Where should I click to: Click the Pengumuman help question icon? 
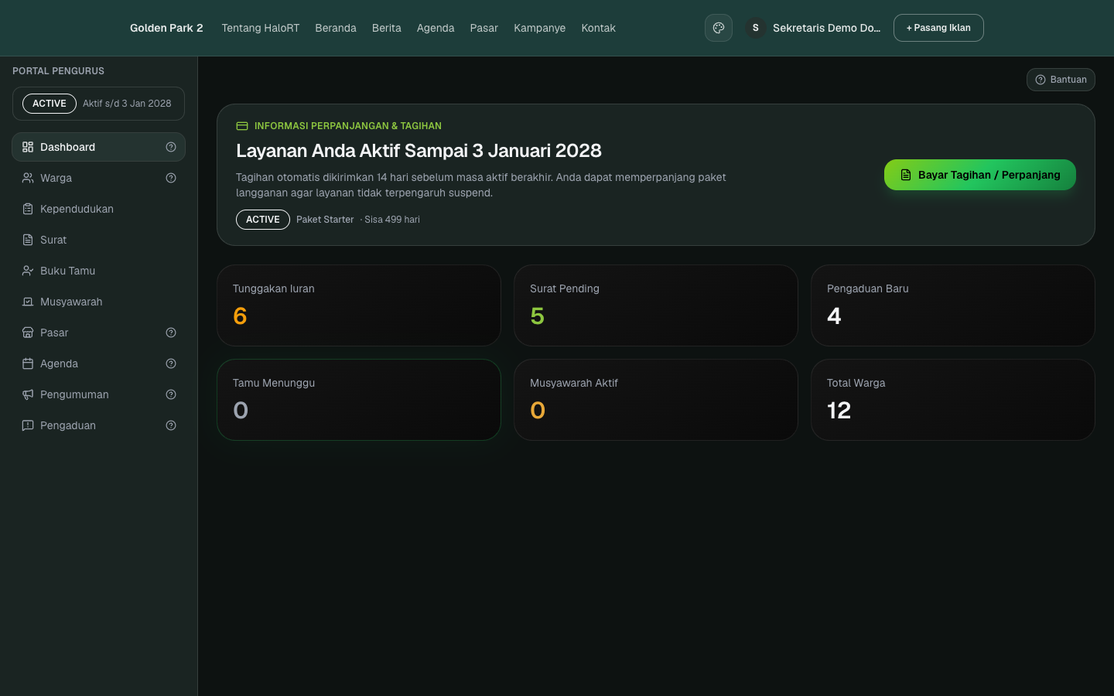coord(171,394)
